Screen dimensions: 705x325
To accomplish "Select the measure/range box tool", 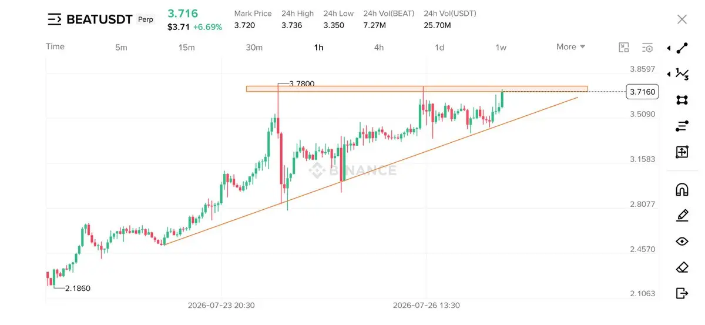I will [682, 152].
